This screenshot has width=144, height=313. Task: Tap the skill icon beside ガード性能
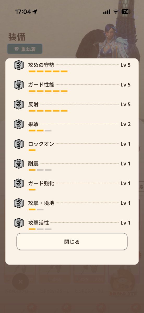(19, 85)
